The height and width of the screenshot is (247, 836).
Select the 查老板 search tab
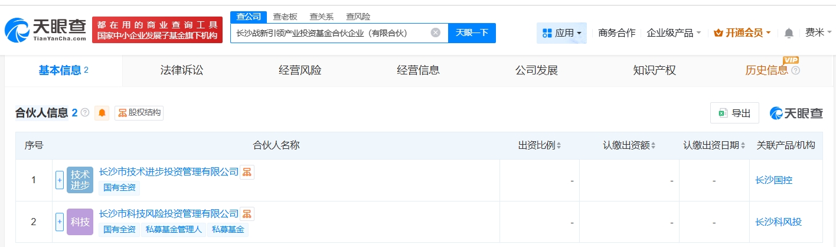[x=285, y=17]
